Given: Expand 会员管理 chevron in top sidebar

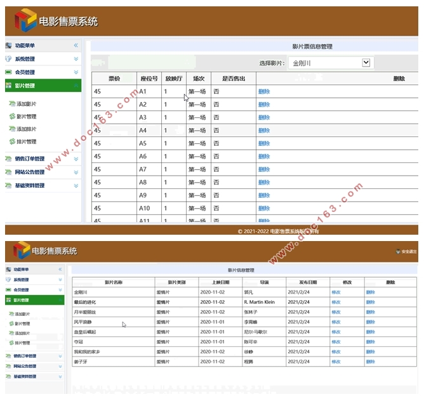Looking at the screenshot, I should pos(76,72).
